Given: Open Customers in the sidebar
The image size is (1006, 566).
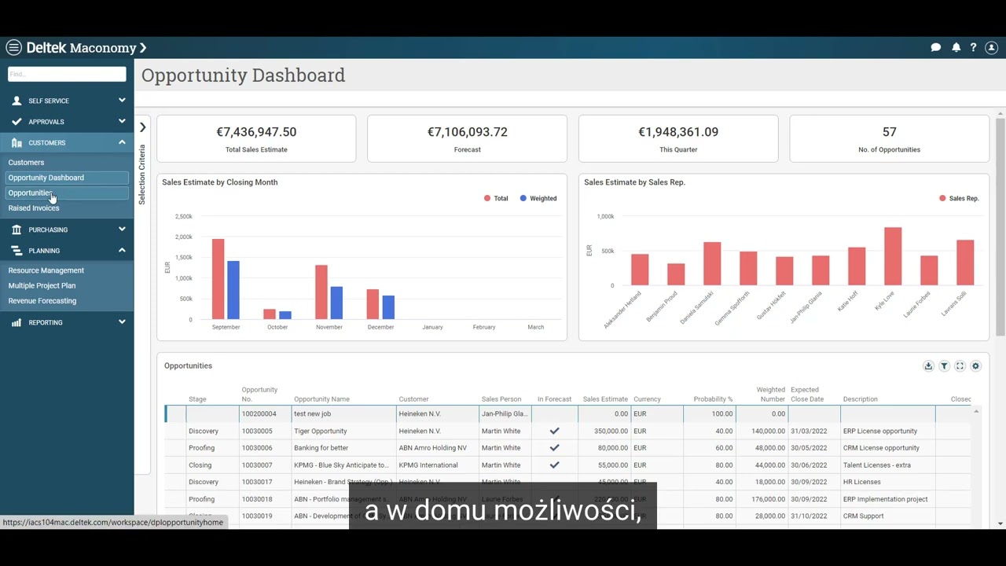Looking at the screenshot, I should [x=26, y=163].
